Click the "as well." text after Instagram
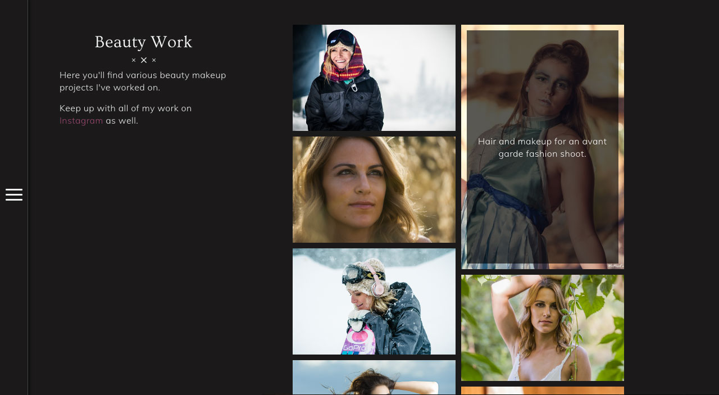This screenshot has width=719, height=395. pos(122,121)
